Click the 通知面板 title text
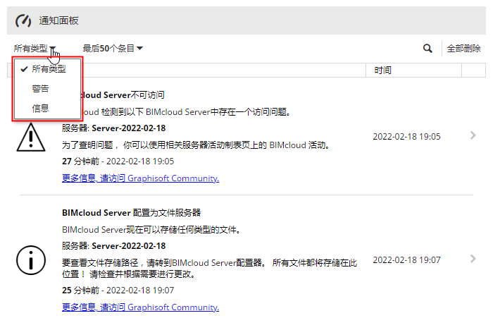Image resolution: width=493 pixels, height=330 pixels. (58, 20)
